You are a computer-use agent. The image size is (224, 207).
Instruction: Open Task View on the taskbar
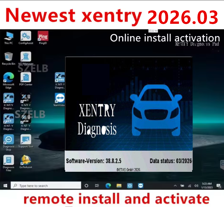pos(97,186)
